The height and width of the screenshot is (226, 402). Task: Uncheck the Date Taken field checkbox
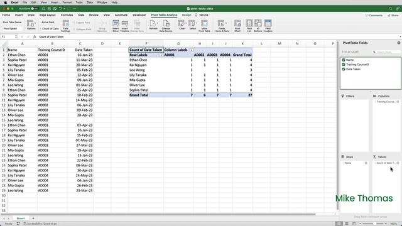tap(344, 69)
